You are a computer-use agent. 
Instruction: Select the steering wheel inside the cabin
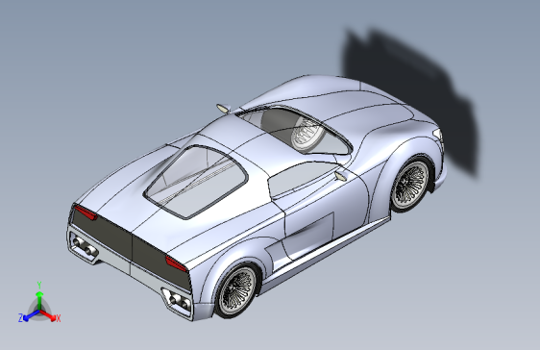tap(307, 135)
